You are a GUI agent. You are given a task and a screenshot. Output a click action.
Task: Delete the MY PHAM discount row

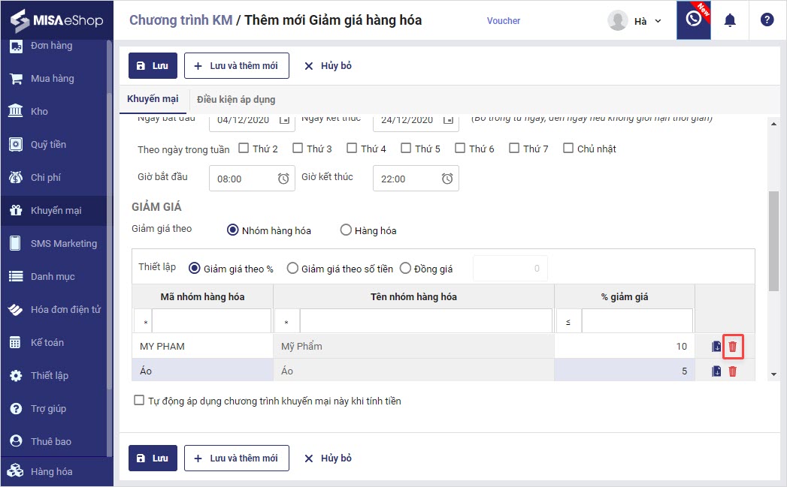733,347
